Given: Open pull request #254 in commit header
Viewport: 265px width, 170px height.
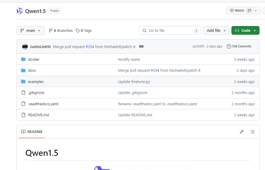Looking at the screenshot, I should pyautogui.click(x=90, y=47).
